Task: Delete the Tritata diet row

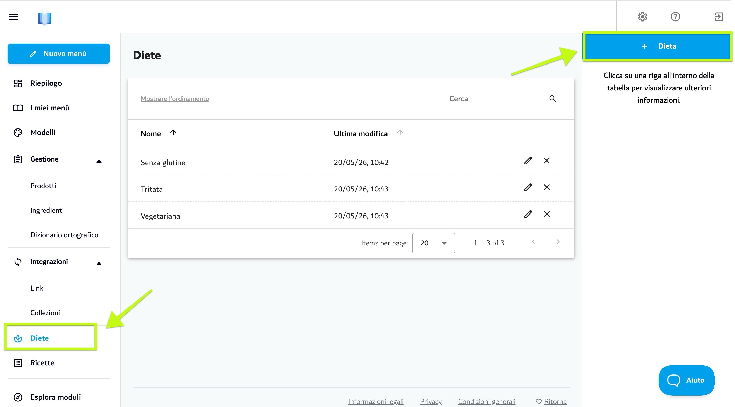Action: [x=547, y=187]
